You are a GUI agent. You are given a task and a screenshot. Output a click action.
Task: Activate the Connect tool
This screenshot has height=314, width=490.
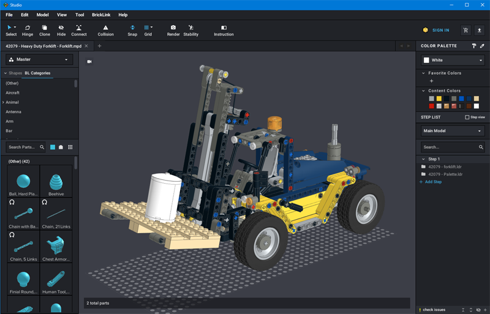78,30
